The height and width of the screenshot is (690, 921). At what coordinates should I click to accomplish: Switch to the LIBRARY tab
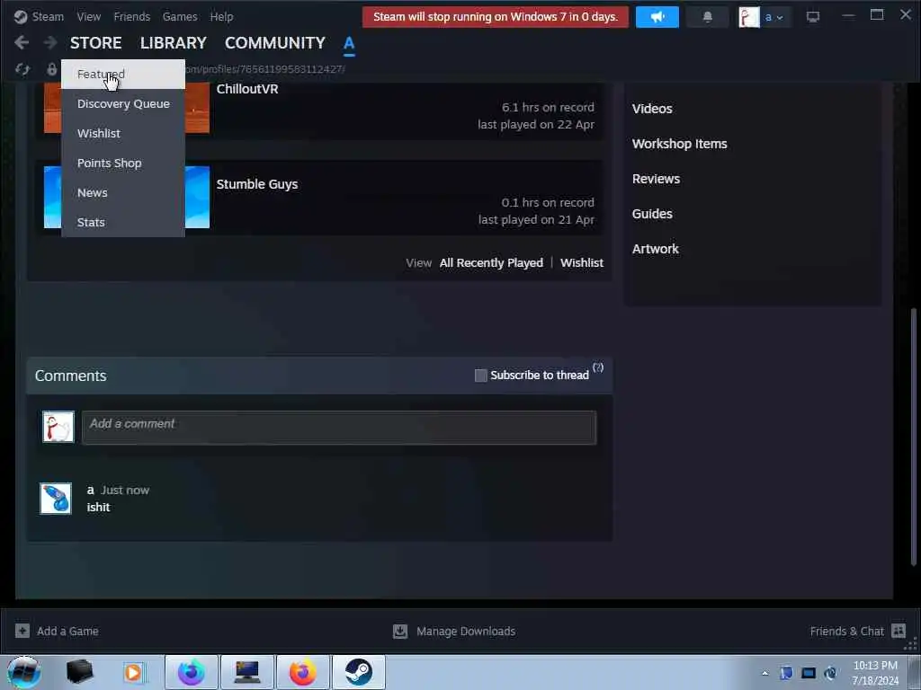174,43
